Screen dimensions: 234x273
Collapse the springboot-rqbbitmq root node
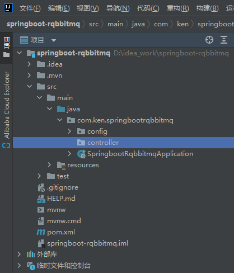[19, 53]
